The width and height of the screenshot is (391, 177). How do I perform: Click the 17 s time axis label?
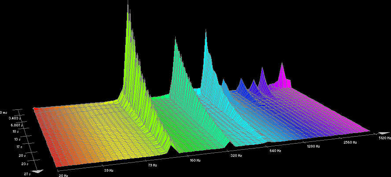click(20, 147)
